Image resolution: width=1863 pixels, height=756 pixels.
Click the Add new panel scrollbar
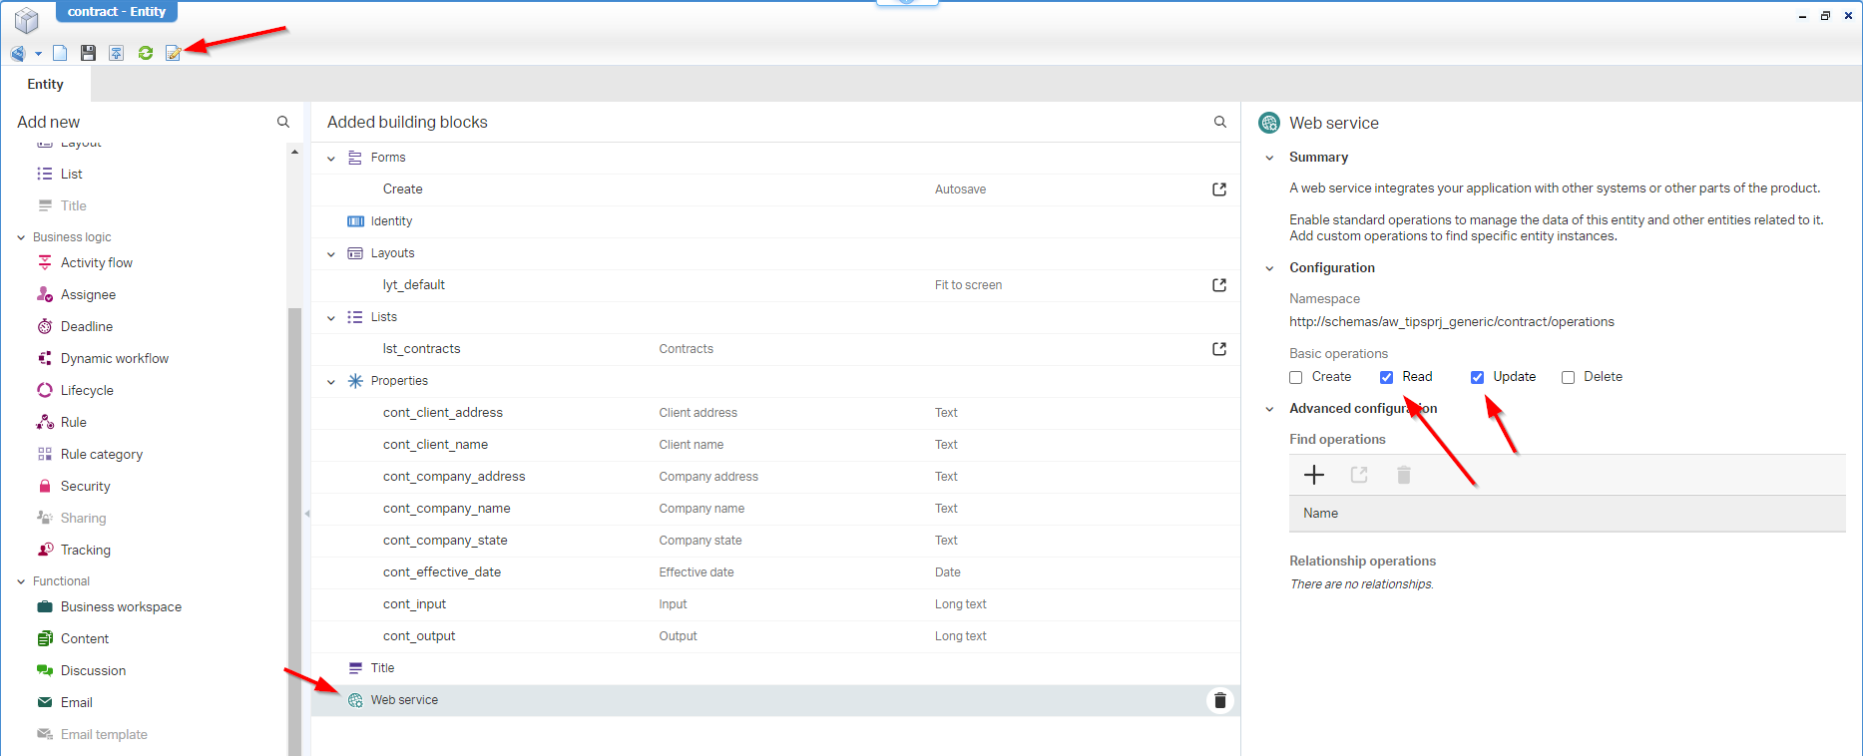[x=294, y=531]
